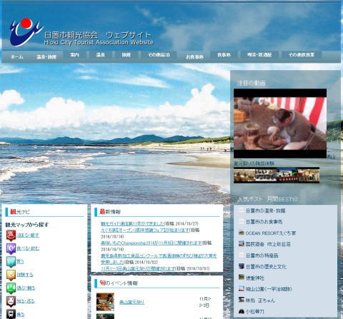Open the 美山窯元祭り event link
343x319 pixels.
pyautogui.click(x=131, y=303)
